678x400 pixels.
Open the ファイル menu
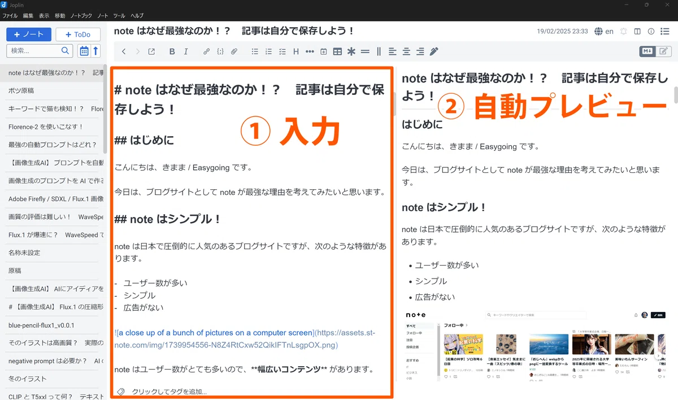tap(10, 16)
